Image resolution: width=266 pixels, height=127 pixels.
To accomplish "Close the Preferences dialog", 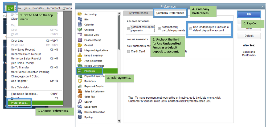I will 262,7.
